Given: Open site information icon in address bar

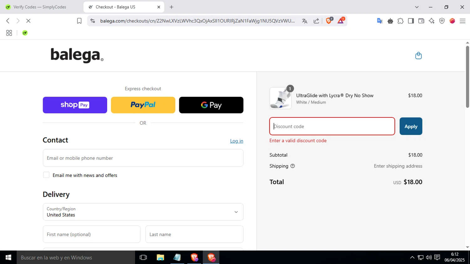Looking at the screenshot, I should pyautogui.click(x=92, y=21).
